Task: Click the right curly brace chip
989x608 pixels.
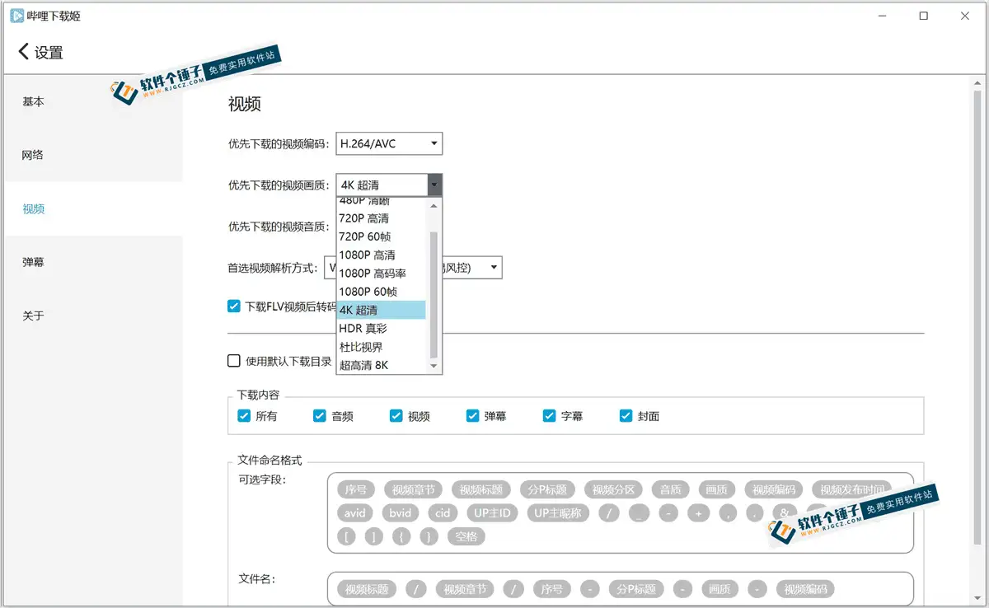Action: (x=429, y=536)
